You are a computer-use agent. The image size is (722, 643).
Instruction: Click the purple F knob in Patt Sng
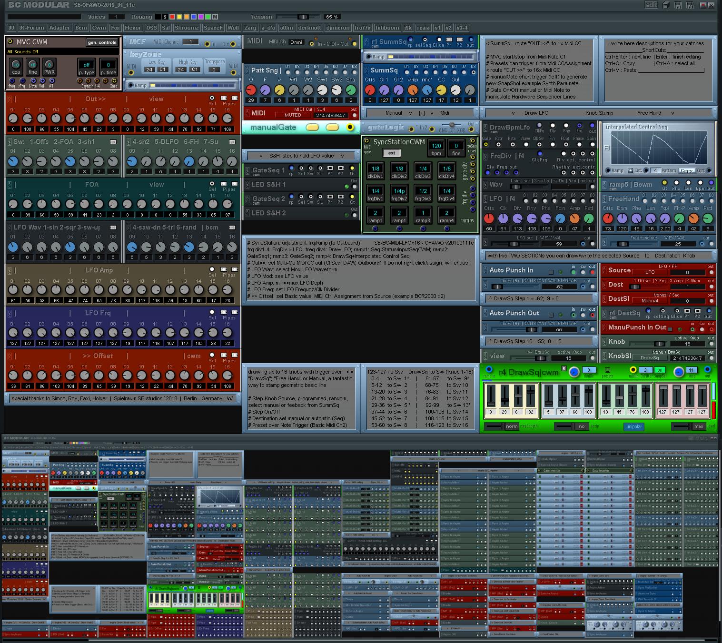pyautogui.click(x=265, y=90)
